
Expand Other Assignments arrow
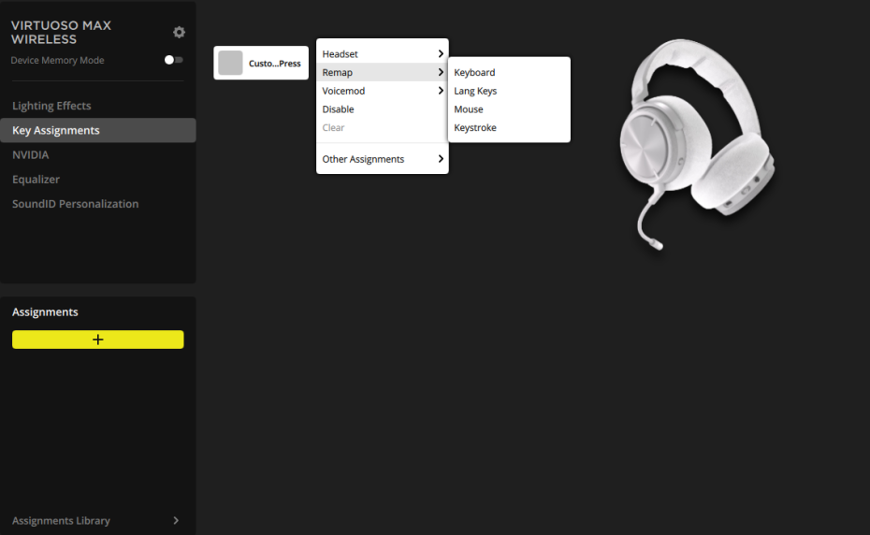tap(441, 159)
